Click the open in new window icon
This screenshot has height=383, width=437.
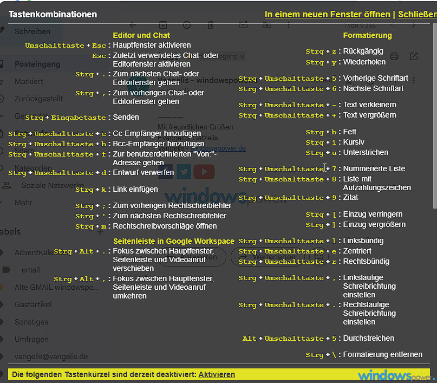coord(414,56)
